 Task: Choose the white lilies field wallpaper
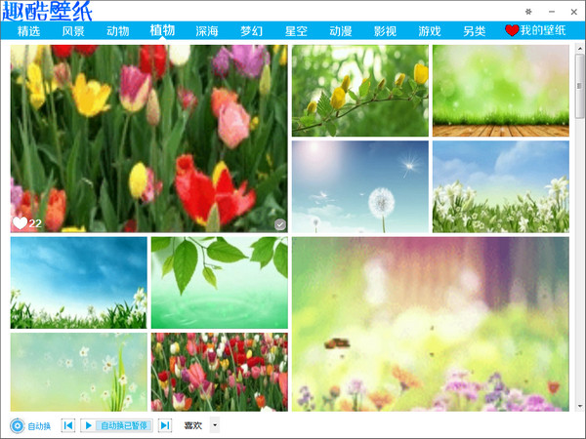tap(501, 186)
